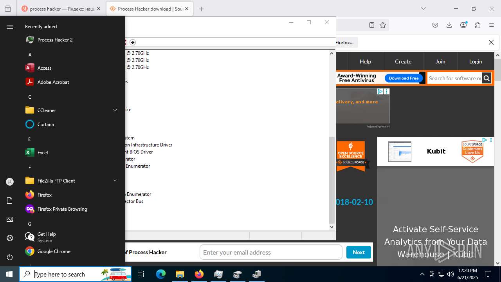Click the Start menu hamburger expand button
The image size is (501, 282).
click(x=10, y=27)
